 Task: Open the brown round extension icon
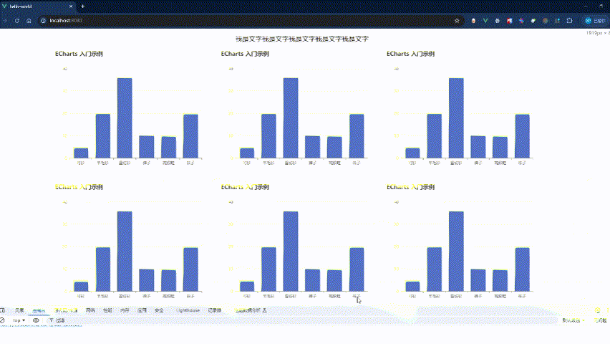pos(546,21)
